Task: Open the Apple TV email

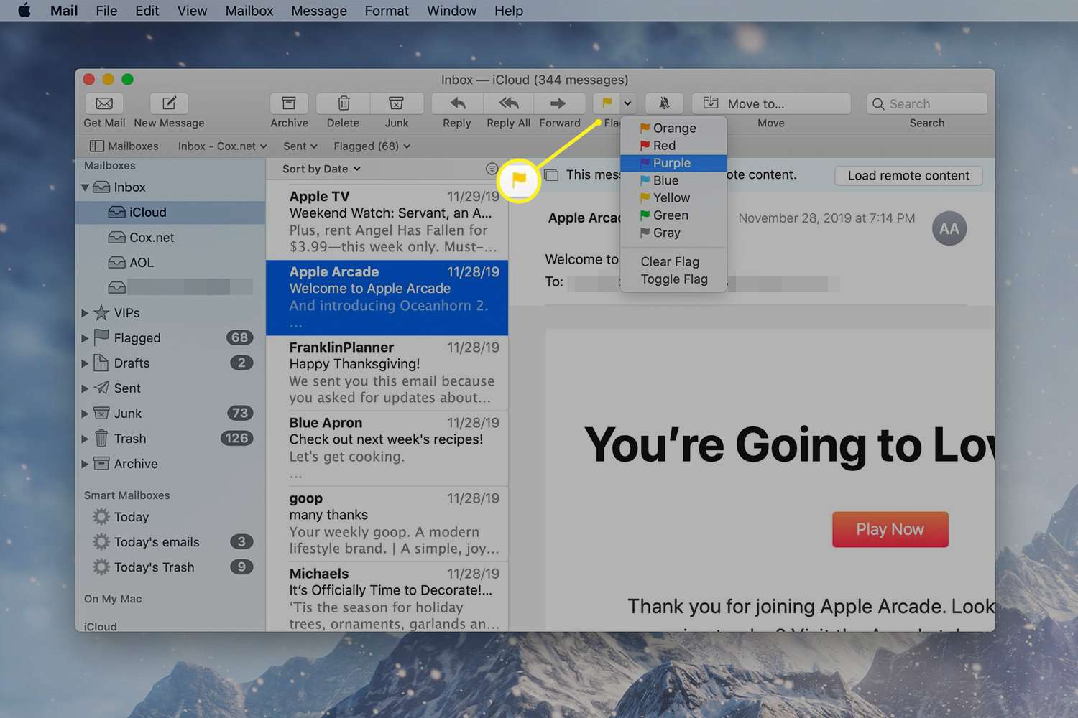Action: (387, 222)
